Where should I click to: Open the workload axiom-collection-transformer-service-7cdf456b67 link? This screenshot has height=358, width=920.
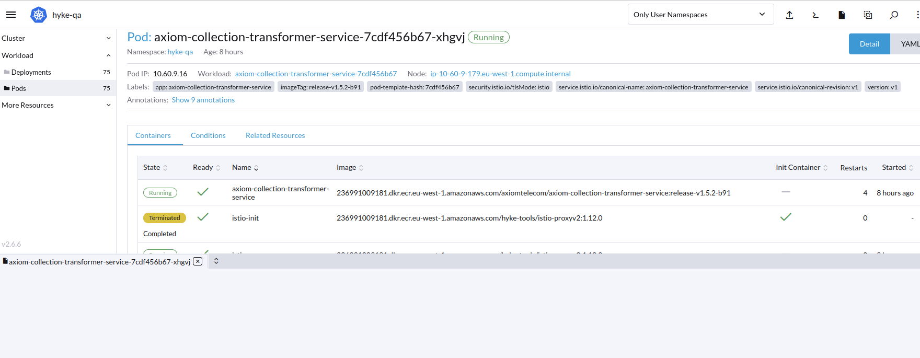pyautogui.click(x=316, y=74)
